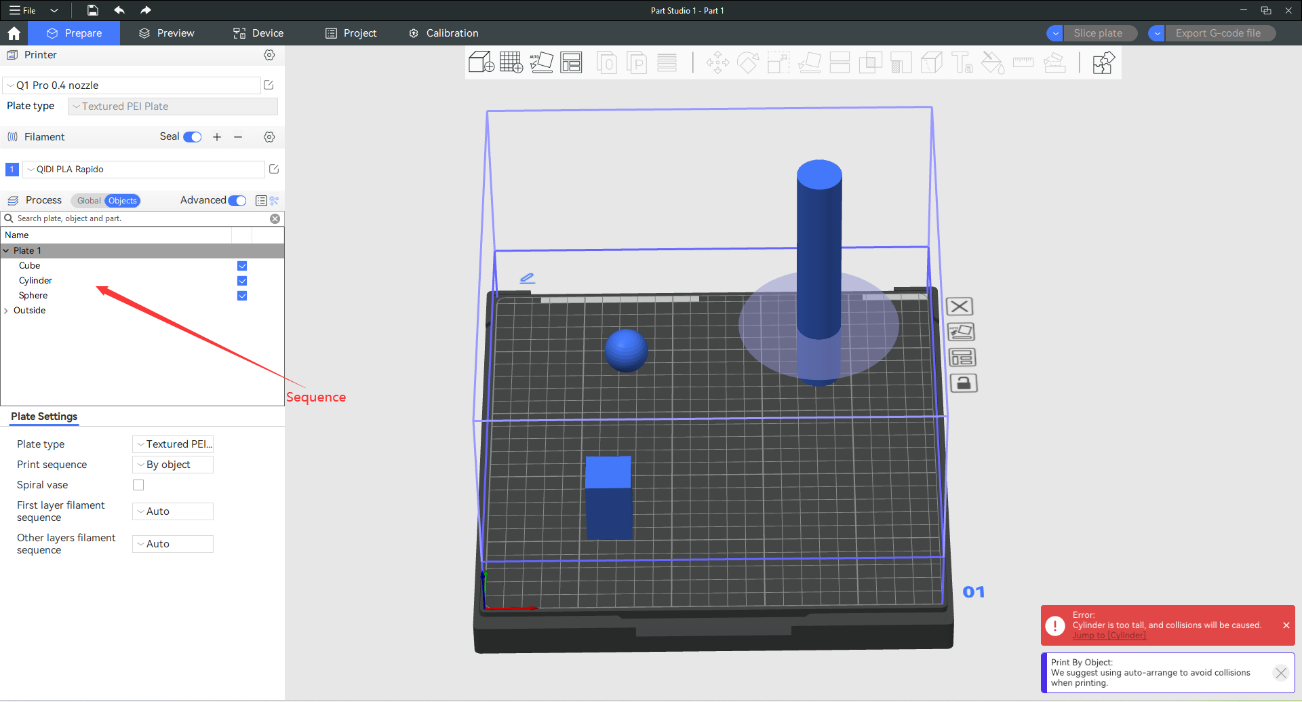This screenshot has height=702, width=1302.
Task: Open the Assembly view puzzle icon
Action: pos(1103,63)
